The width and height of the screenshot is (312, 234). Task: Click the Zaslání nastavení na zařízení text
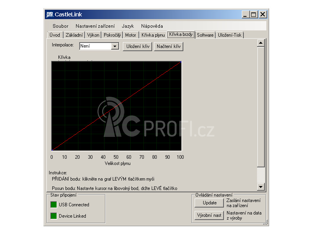click(243, 203)
